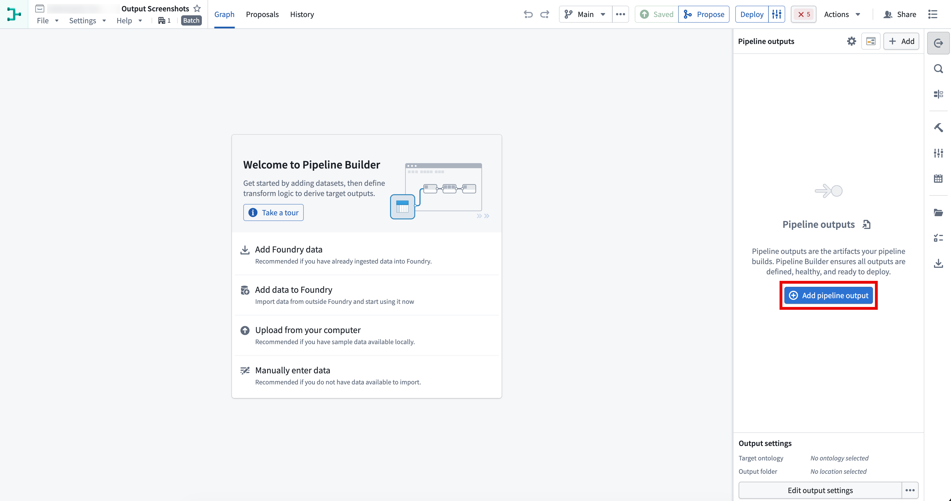Choose Add Foundry data option
The image size is (951, 501).
[x=366, y=255]
